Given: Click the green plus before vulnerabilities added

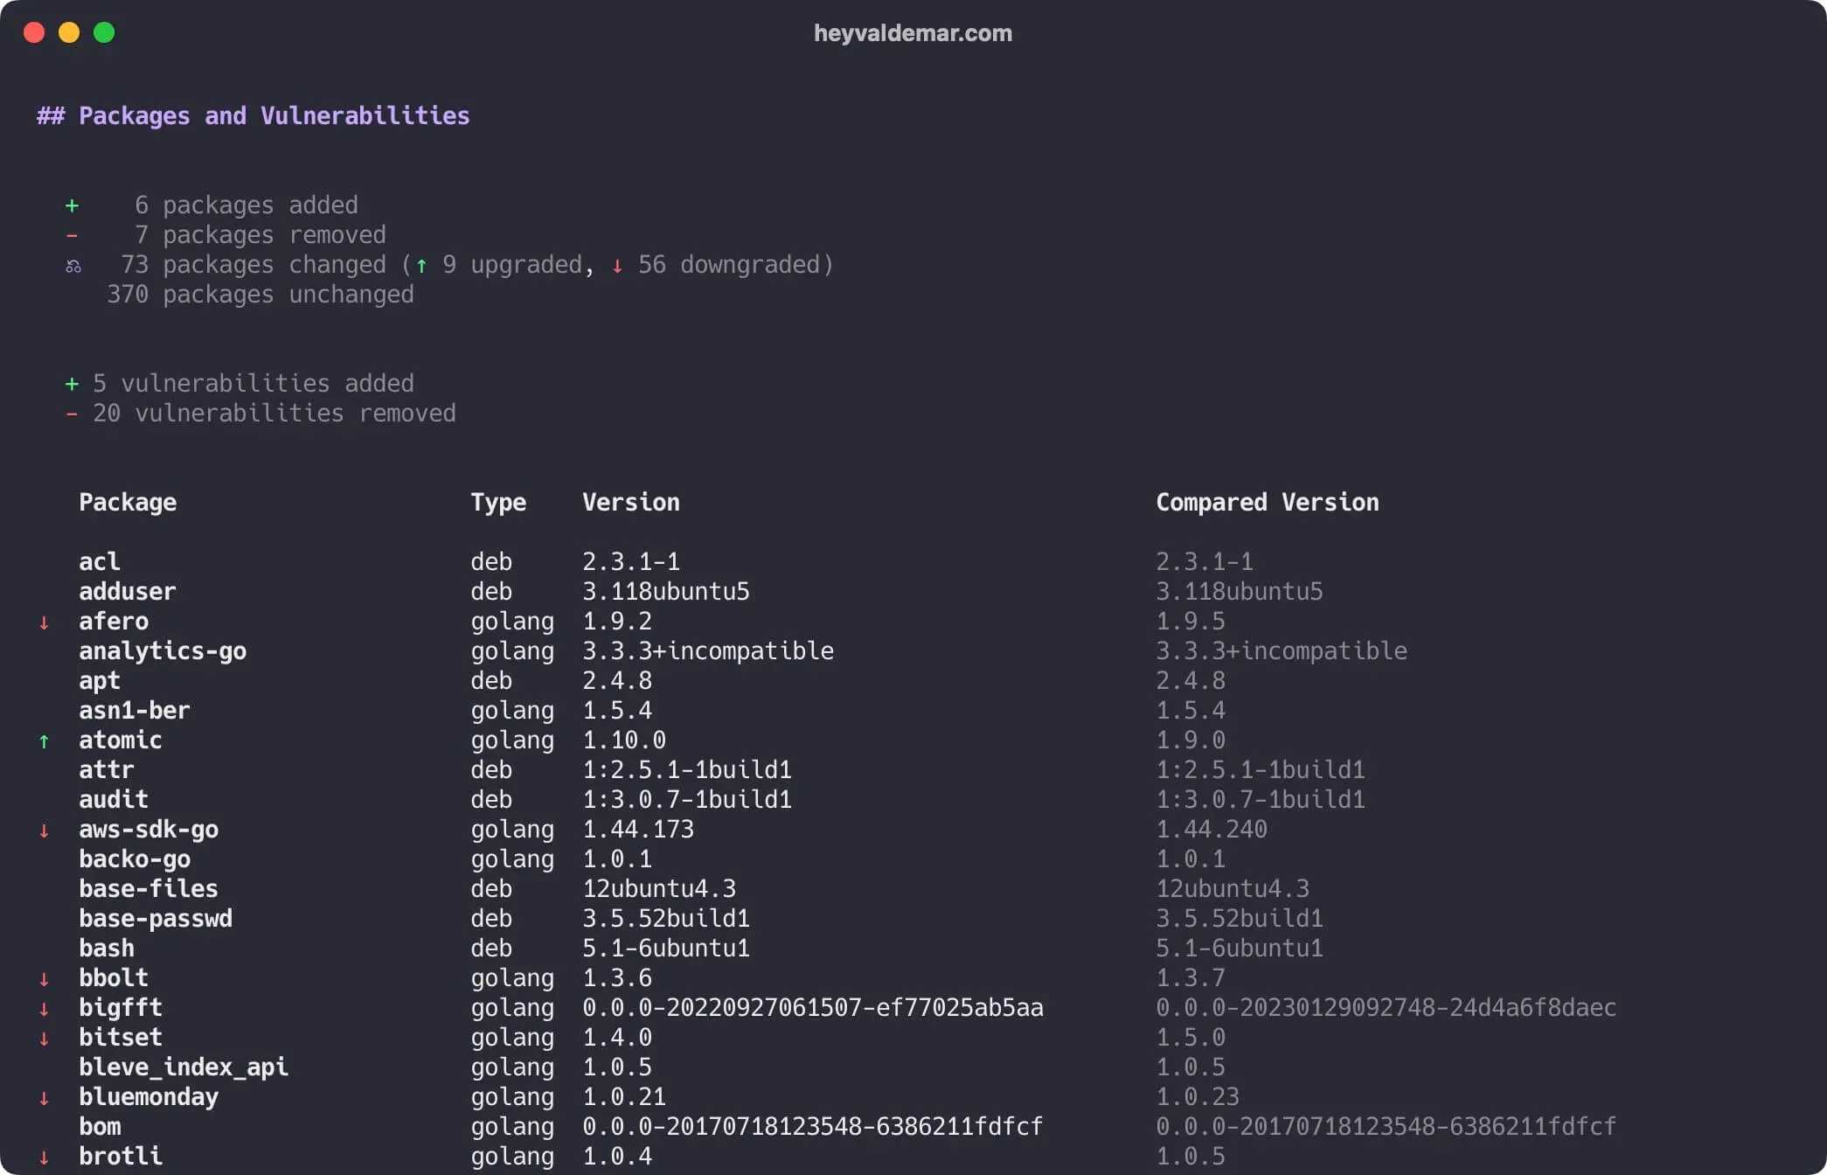Looking at the screenshot, I should point(72,385).
